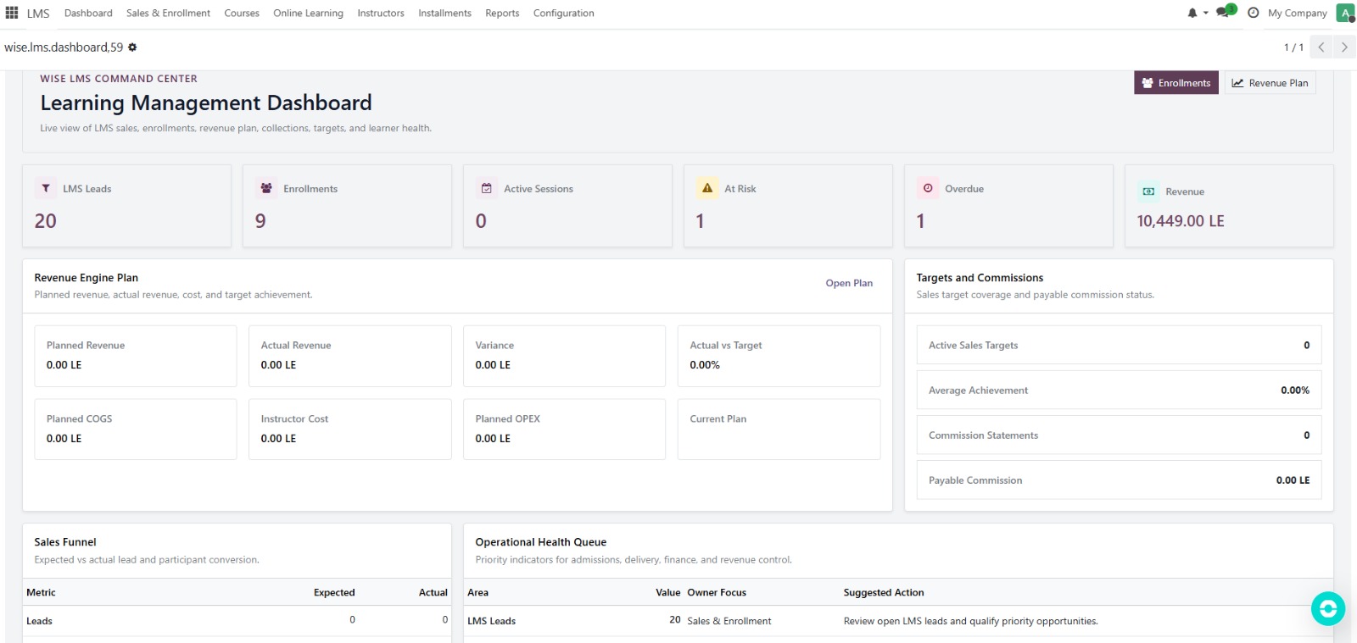Click the Commission Statements row
The height and width of the screenshot is (643, 1357).
[1119, 435]
